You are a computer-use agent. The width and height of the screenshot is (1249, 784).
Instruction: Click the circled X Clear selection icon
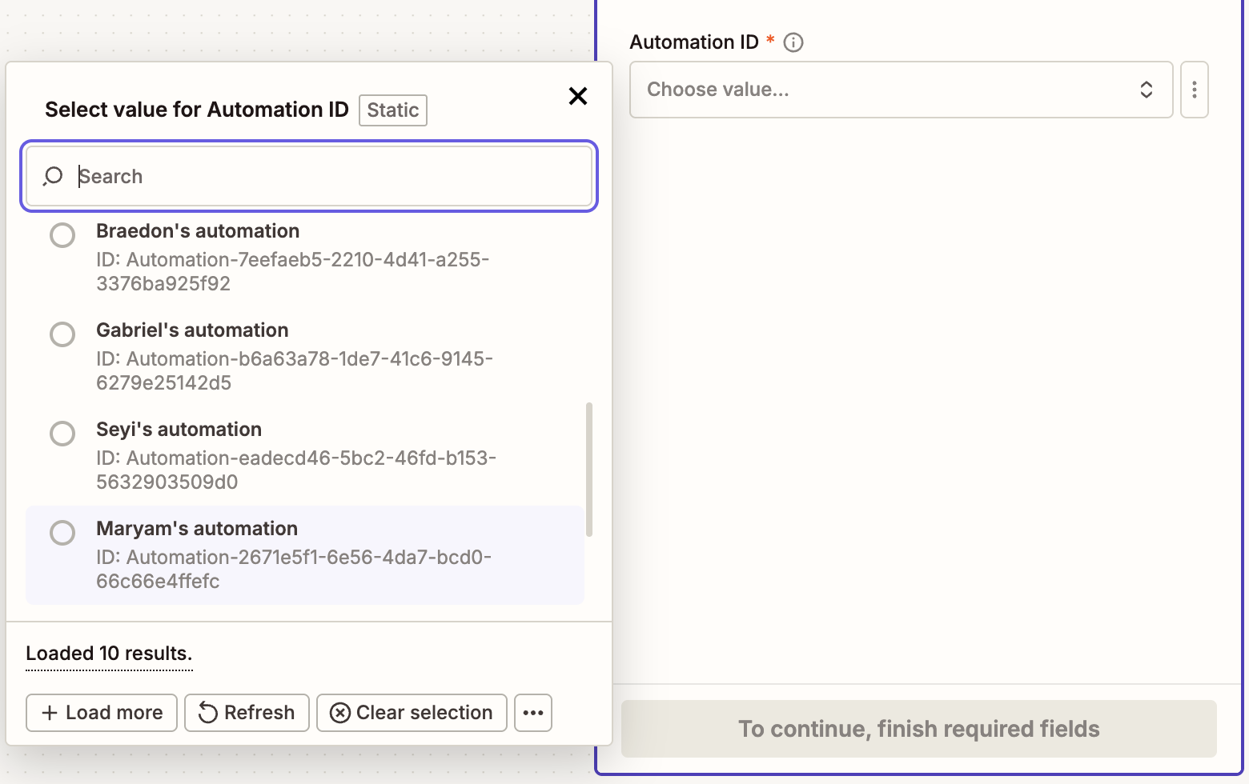pyautogui.click(x=340, y=713)
